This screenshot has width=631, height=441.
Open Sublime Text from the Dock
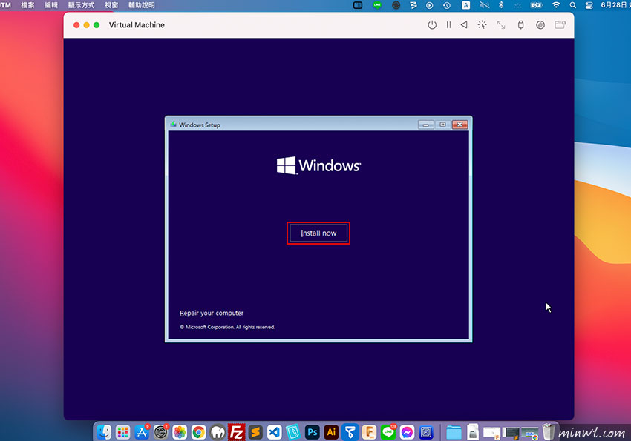point(255,432)
